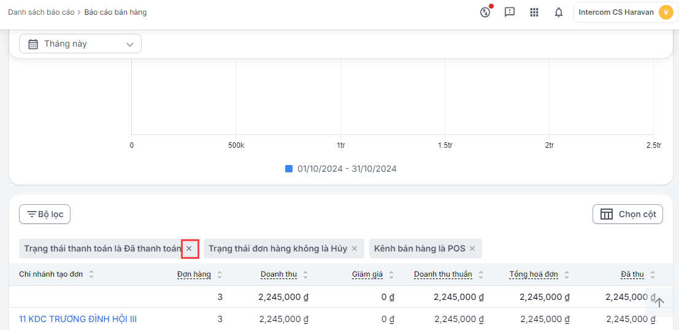Open the activity history icon in header
679x330 pixels.
(485, 12)
